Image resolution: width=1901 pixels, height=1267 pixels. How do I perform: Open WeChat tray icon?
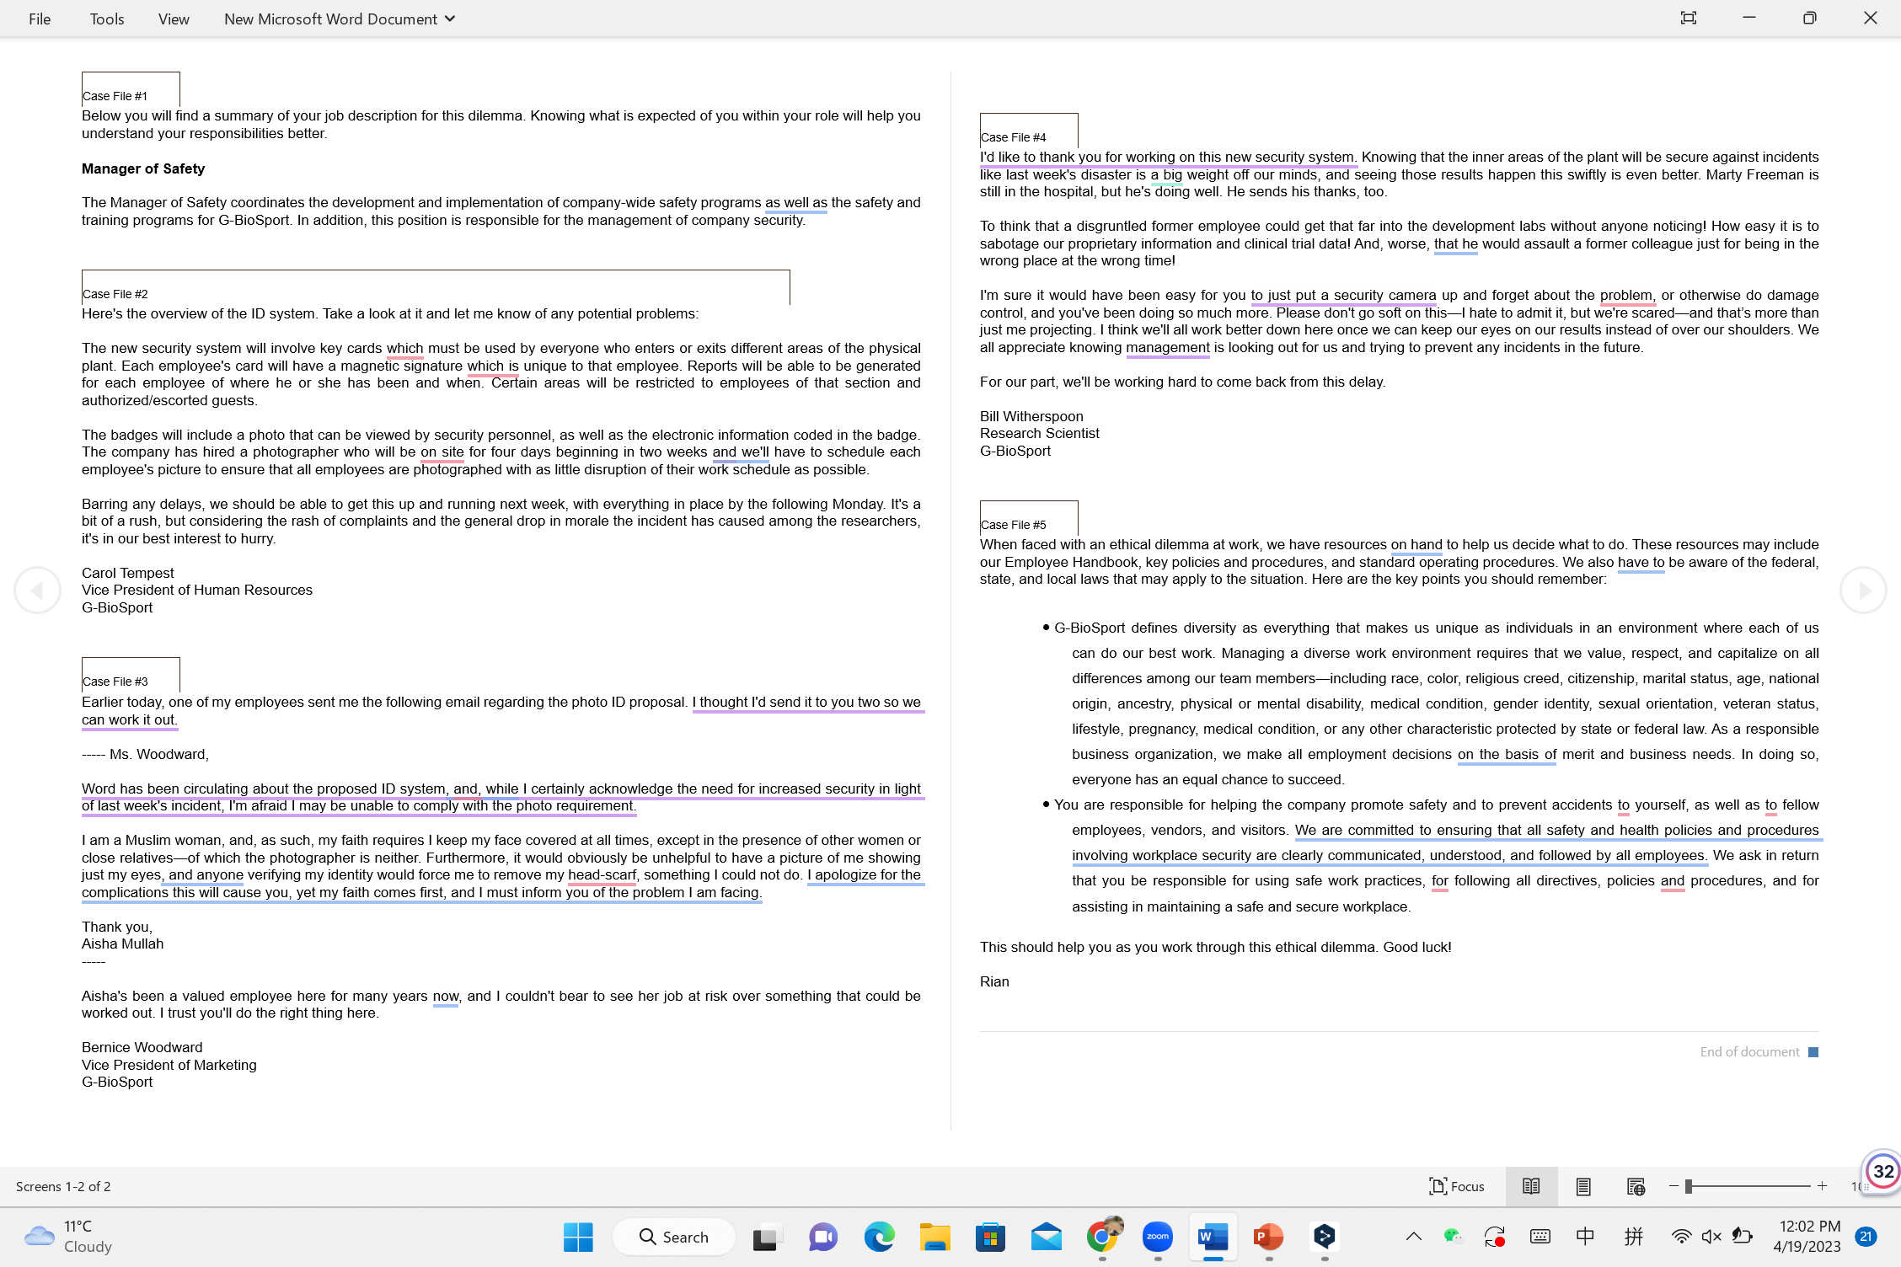click(1453, 1237)
